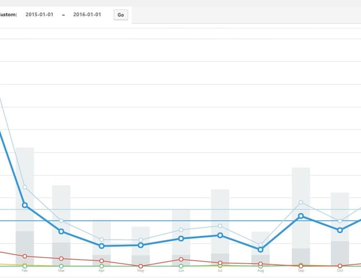The height and width of the screenshot is (278, 361).
Task: Click the start date field 2015-01-01
Action: point(39,15)
